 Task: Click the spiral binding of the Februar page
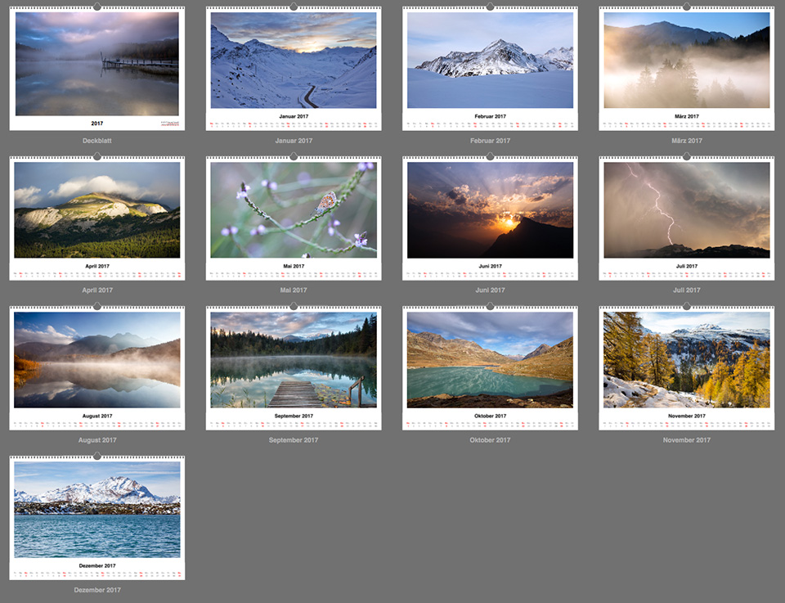pos(490,8)
